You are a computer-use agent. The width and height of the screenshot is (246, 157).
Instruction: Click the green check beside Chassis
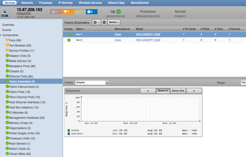[x=7, y=71]
